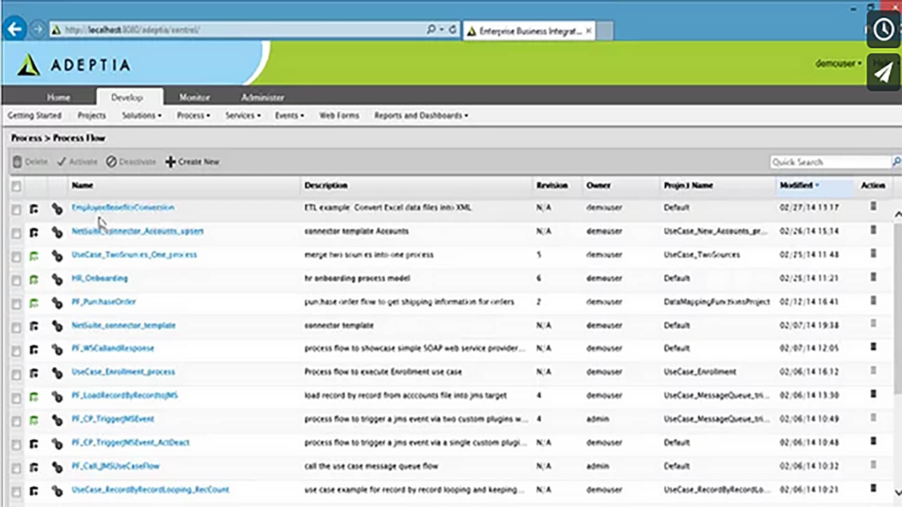This screenshot has width=902, height=507.
Task: Open the PF_WSCallandResponse process flow link
Action: coord(113,348)
